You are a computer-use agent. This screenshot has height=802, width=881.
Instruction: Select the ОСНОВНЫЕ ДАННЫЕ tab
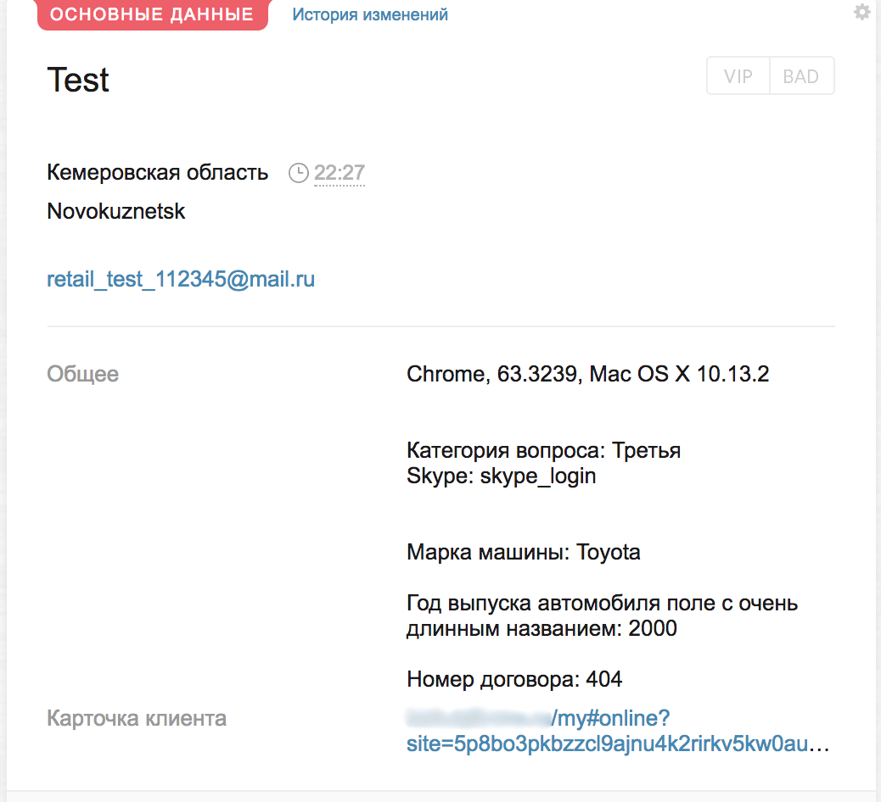pyautogui.click(x=152, y=14)
